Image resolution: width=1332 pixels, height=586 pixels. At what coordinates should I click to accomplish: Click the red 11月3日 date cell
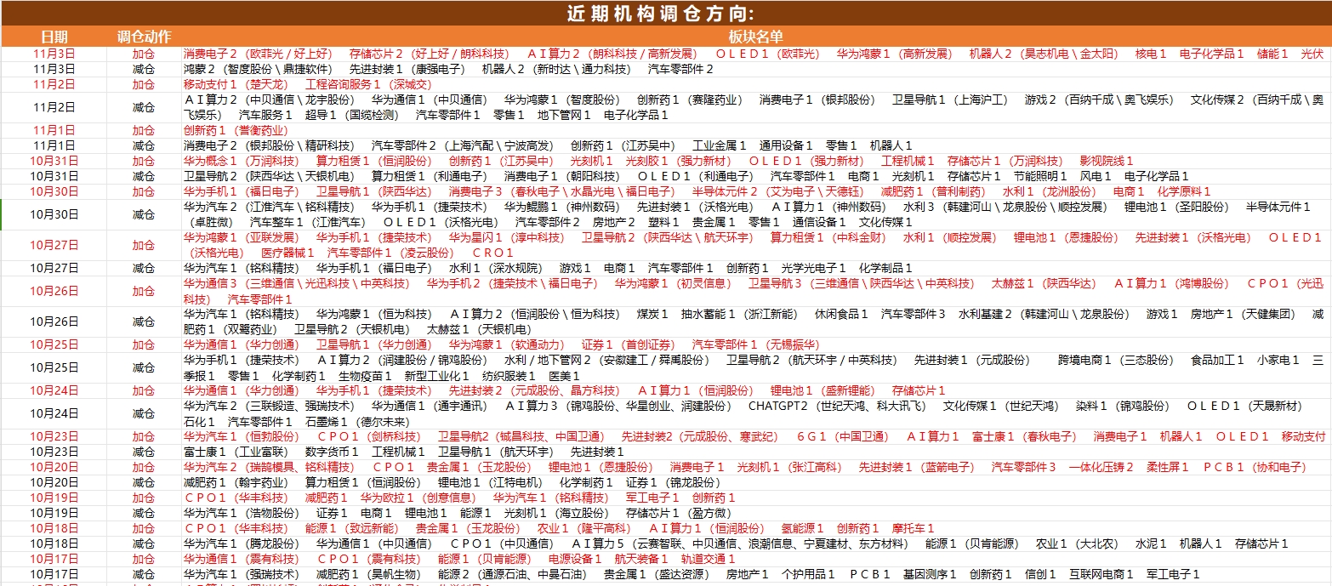[x=54, y=54]
